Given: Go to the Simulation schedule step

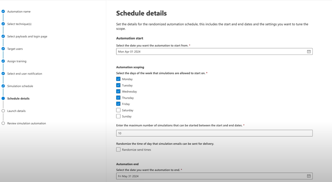Looking at the screenshot, I should 20,86.
